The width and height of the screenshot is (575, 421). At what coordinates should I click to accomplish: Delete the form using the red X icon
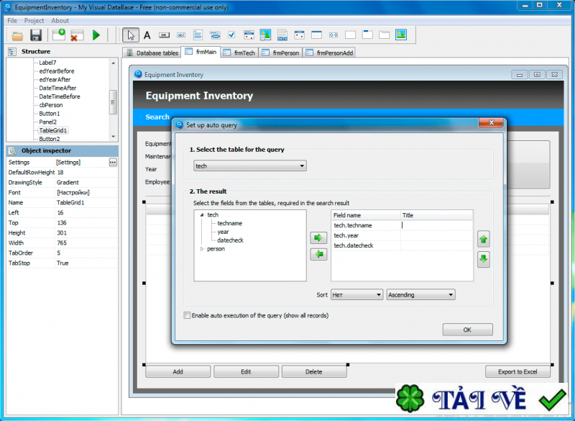[x=75, y=35]
